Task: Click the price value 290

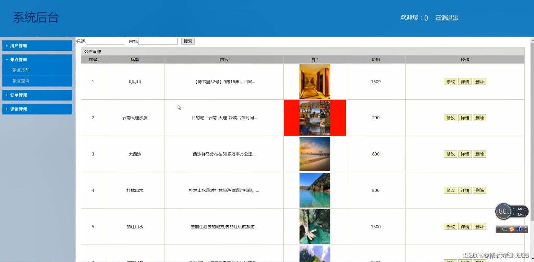Action: pyautogui.click(x=376, y=118)
